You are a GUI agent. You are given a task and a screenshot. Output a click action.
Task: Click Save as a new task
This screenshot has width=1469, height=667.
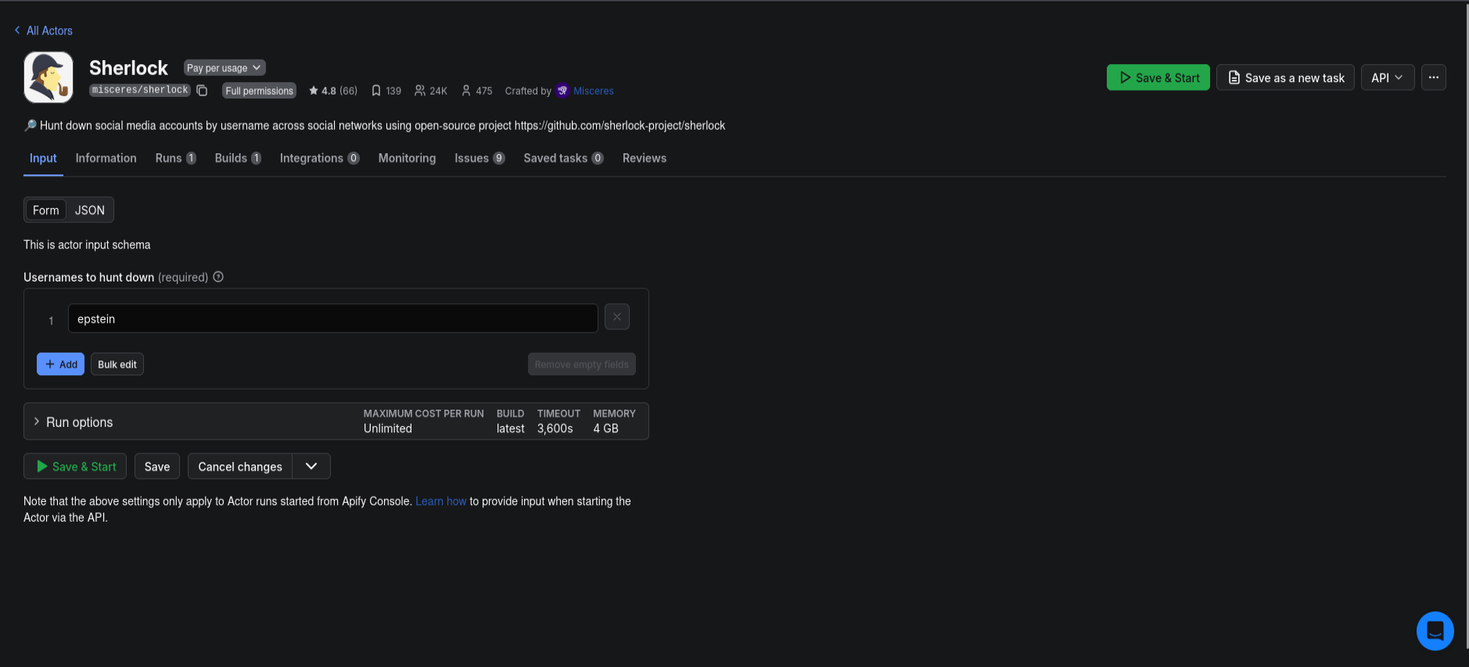click(1285, 77)
